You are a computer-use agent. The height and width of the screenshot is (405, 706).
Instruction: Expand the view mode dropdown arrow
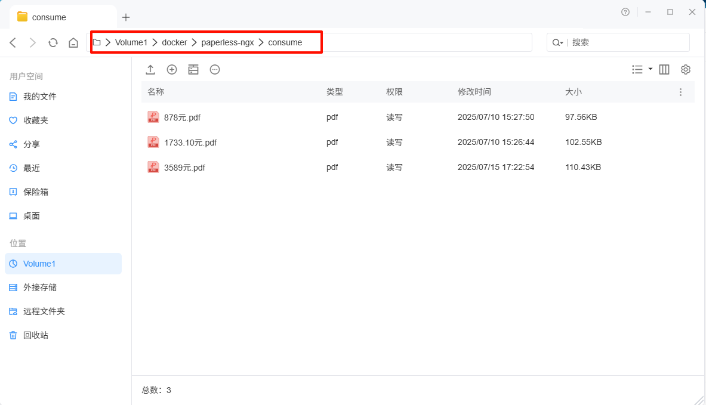[x=650, y=69]
